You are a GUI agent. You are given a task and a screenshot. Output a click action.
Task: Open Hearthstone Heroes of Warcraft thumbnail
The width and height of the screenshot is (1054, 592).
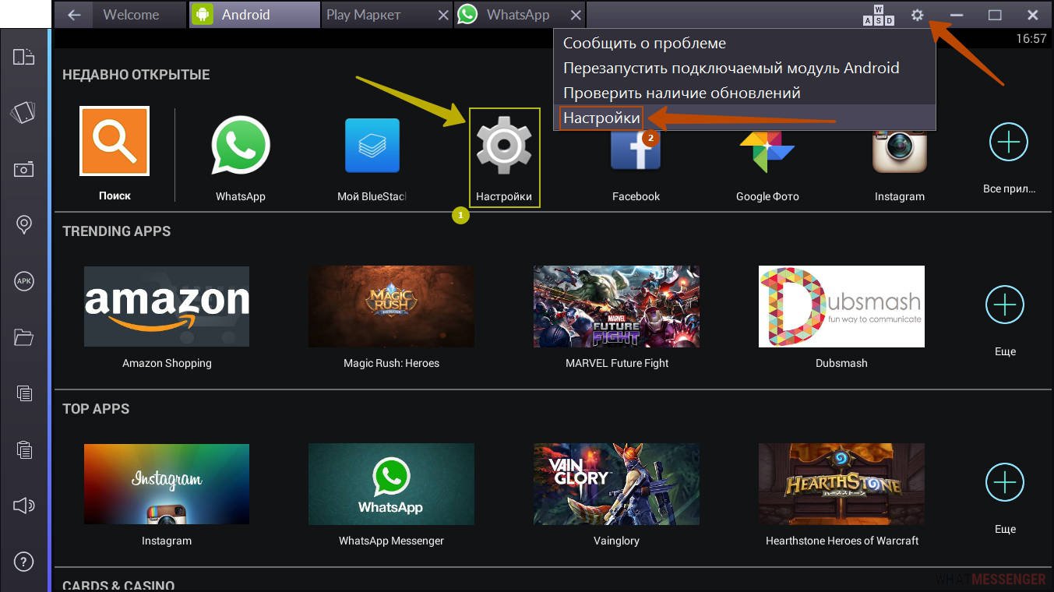[841, 484]
